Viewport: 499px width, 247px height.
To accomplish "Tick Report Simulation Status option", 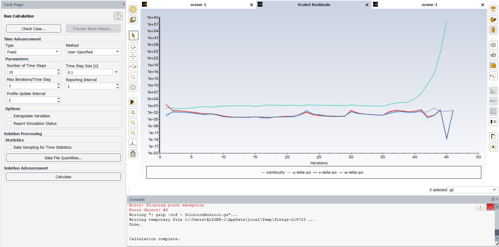I will [10, 123].
